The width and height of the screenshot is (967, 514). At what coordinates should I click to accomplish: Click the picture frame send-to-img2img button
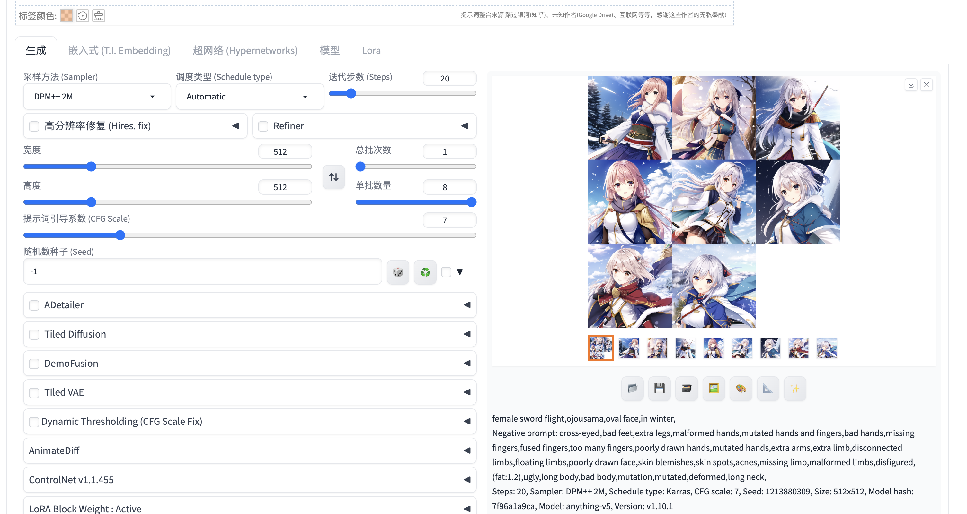(x=714, y=389)
